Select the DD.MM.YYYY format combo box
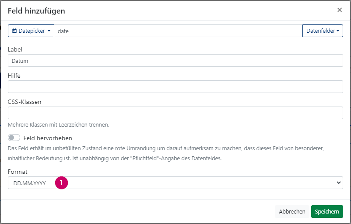Screen dimensions: 351x224 pos(175,183)
